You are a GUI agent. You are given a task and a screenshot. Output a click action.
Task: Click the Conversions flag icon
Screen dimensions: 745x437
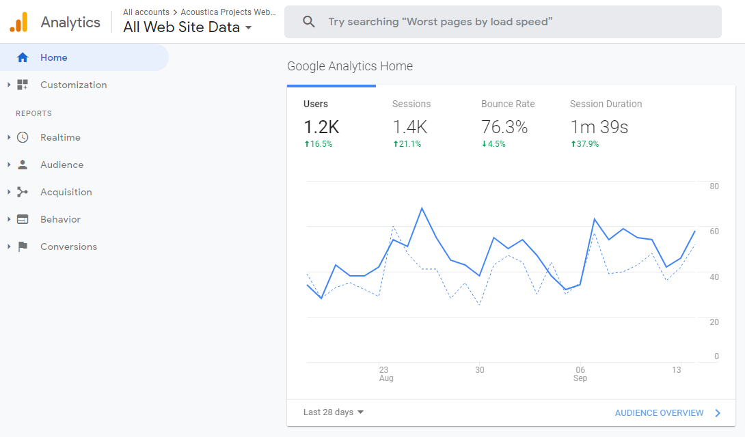coord(23,247)
